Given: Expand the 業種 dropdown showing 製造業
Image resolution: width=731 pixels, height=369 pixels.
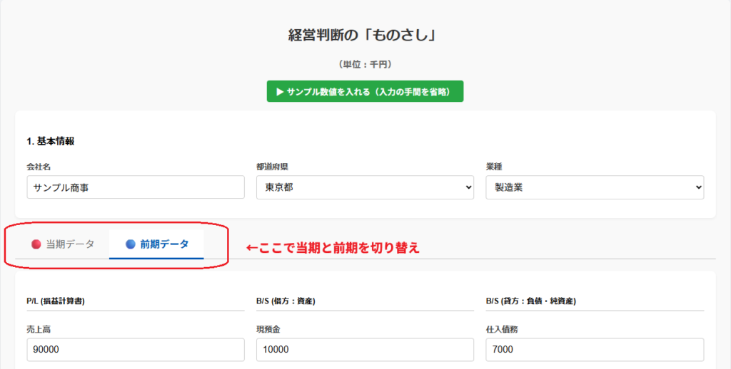Looking at the screenshot, I should (595, 187).
